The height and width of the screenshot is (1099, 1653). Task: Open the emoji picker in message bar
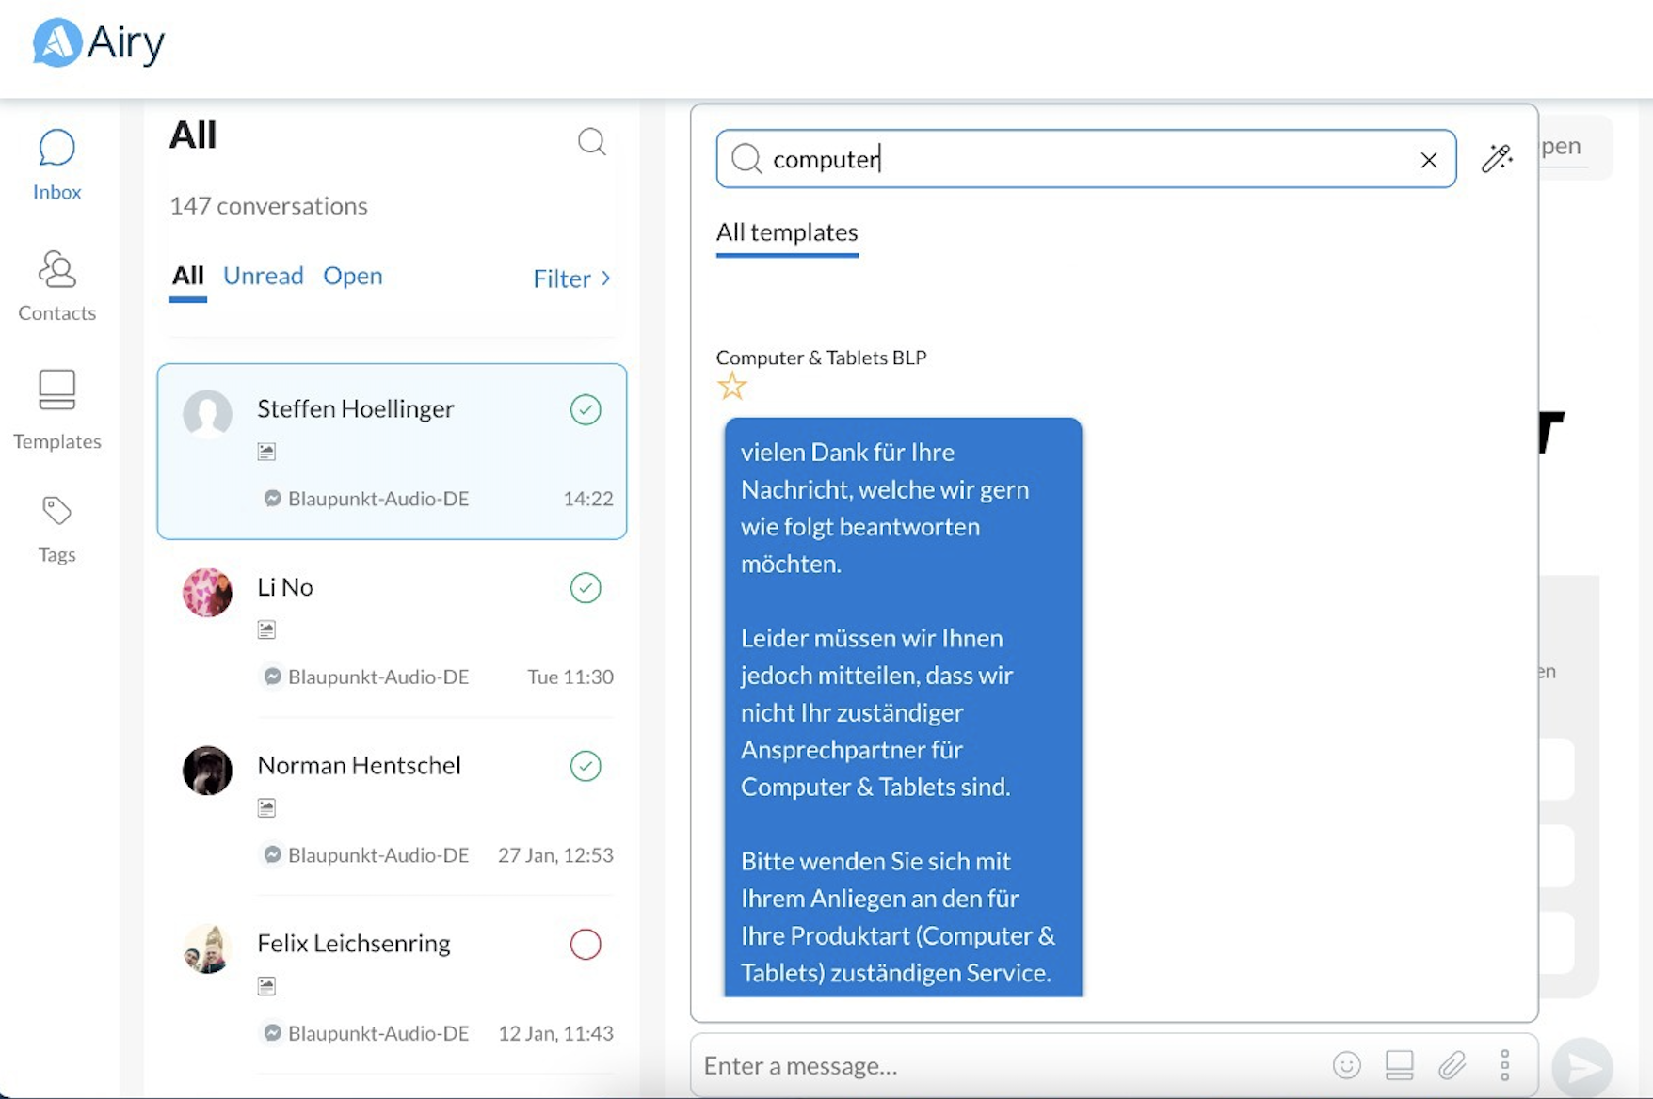click(1347, 1065)
